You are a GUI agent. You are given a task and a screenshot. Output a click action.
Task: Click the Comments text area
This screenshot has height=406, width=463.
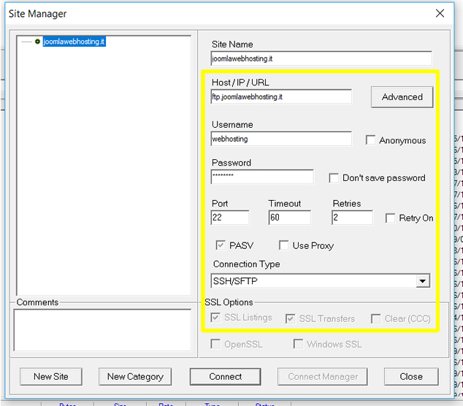click(102, 329)
